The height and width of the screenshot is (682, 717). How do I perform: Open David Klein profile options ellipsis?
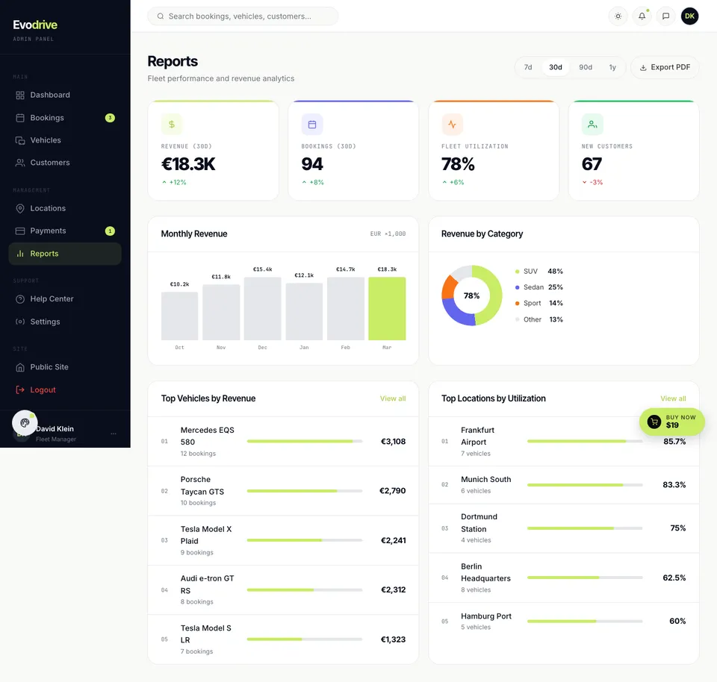(x=114, y=434)
